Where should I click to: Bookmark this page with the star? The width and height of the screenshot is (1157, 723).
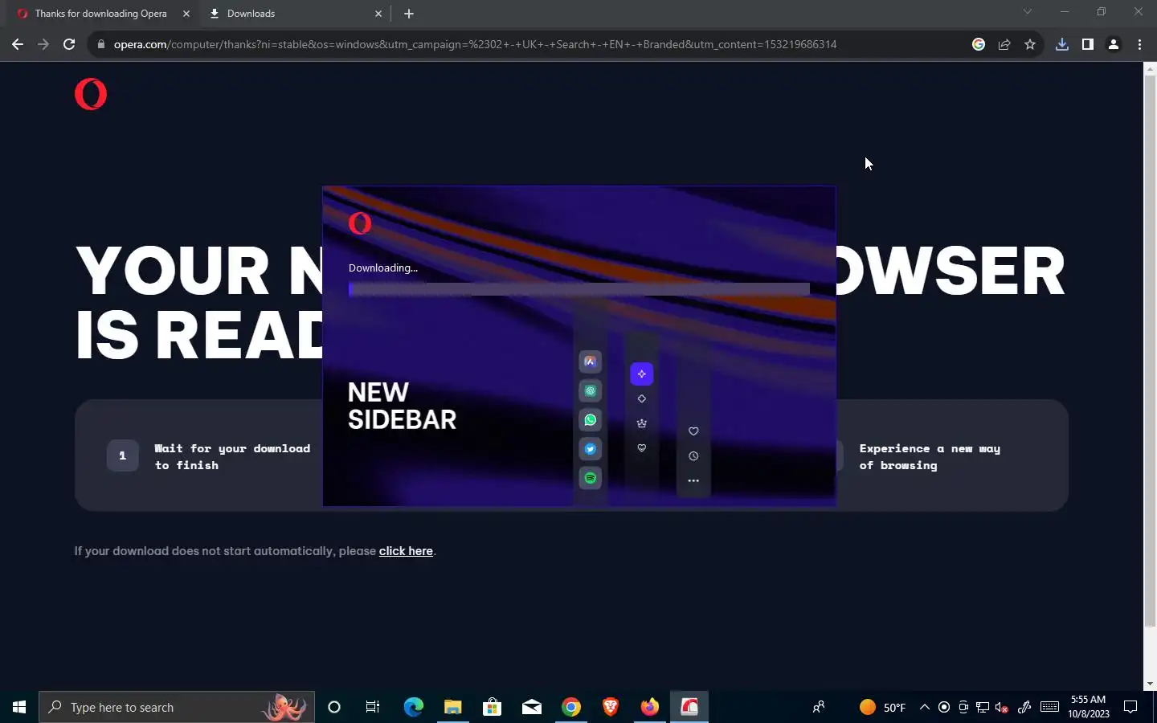click(1030, 44)
